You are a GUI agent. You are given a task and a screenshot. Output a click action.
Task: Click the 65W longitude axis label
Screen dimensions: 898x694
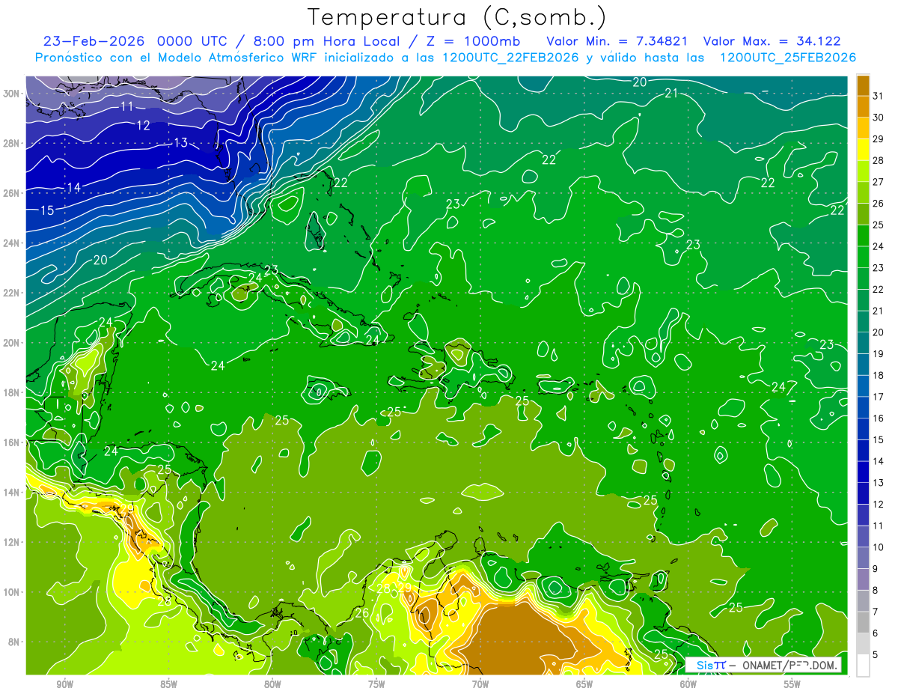584,684
